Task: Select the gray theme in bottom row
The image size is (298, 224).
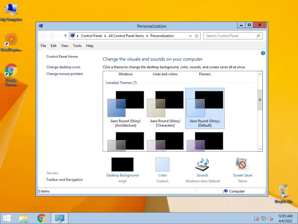Action: pyautogui.click(x=126, y=141)
